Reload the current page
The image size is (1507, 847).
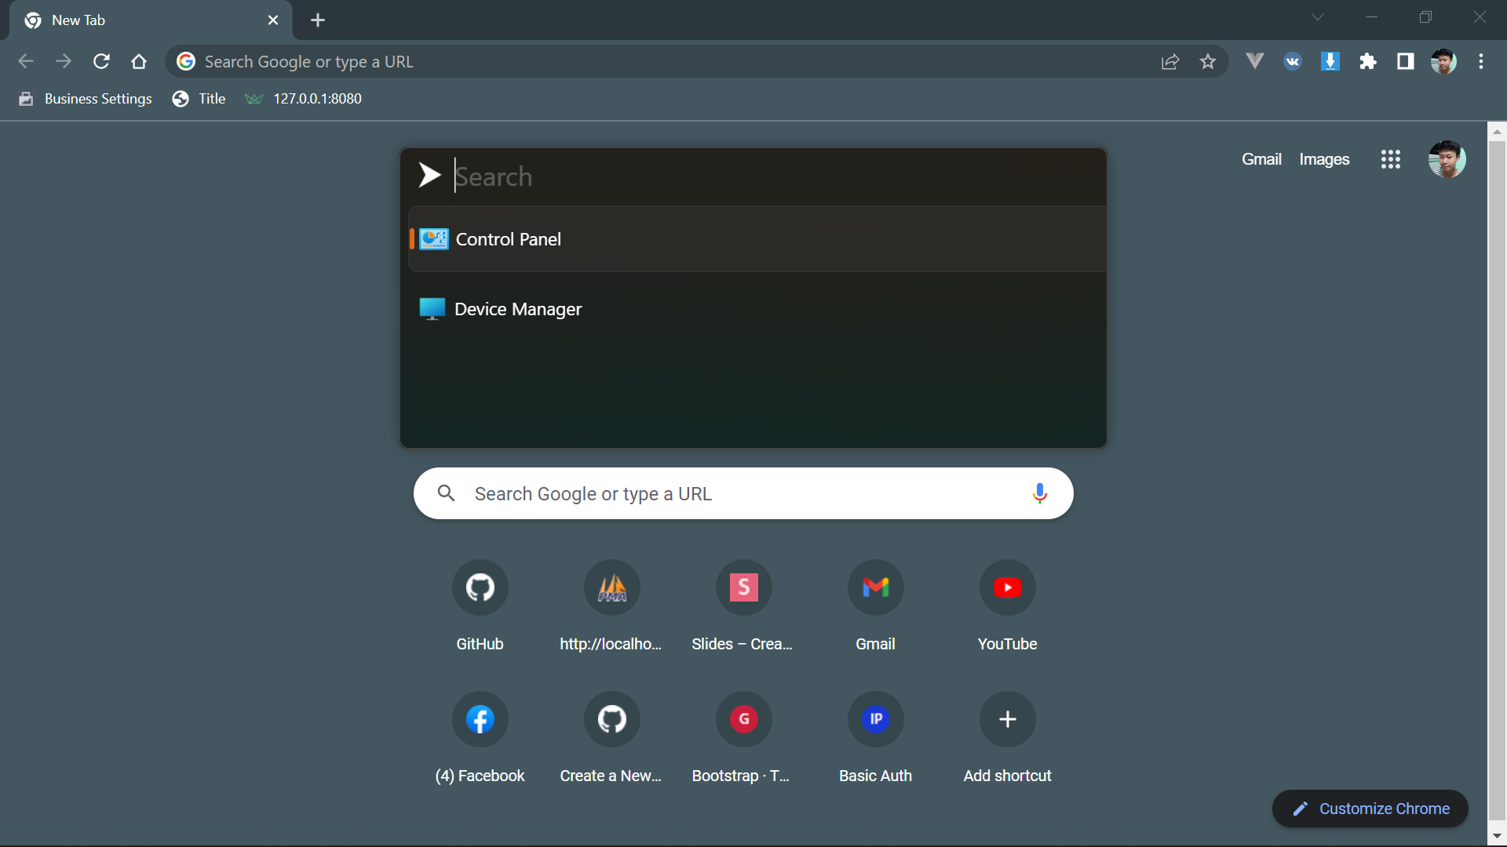[101, 61]
